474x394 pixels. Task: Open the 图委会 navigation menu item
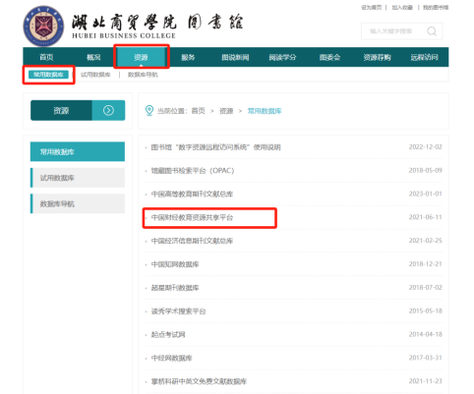pyautogui.click(x=329, y=57)
